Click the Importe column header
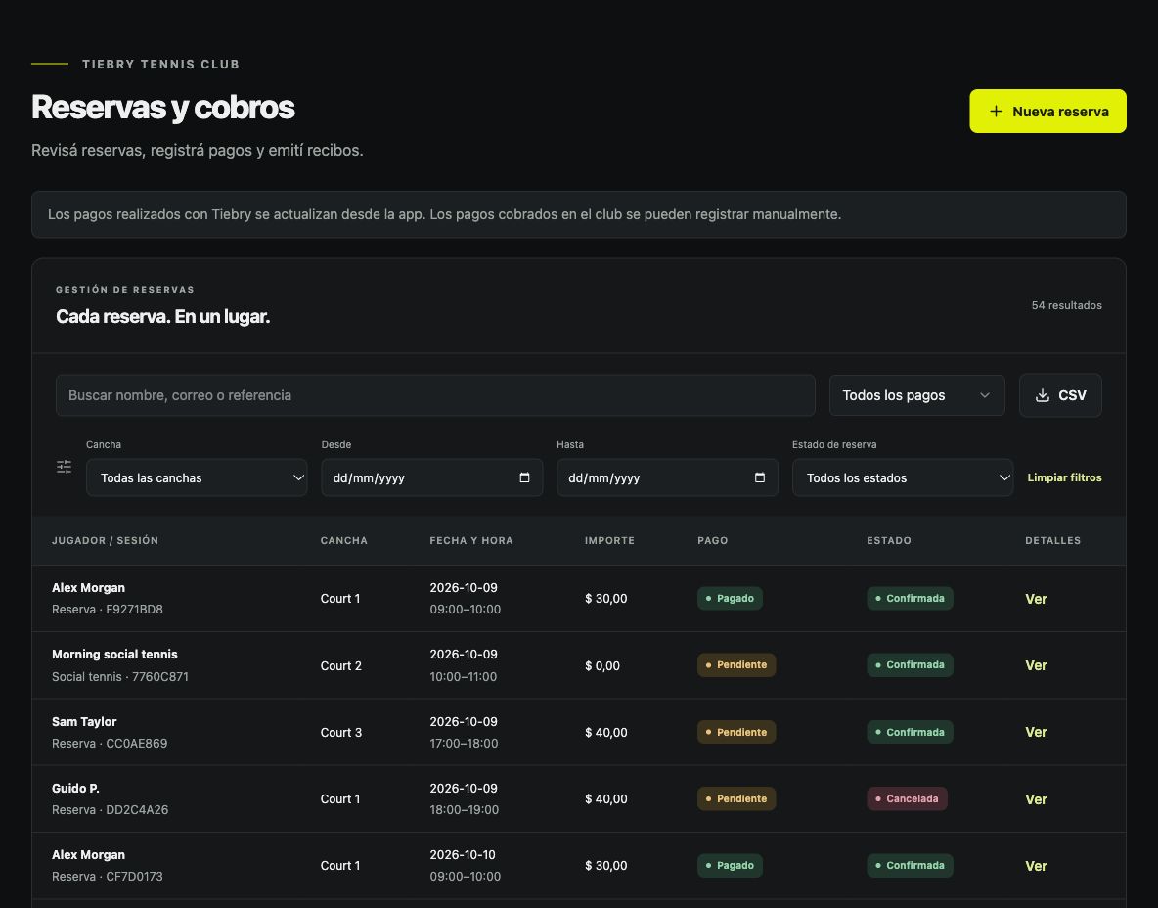The width and height of the screenshot is (1158, 908). point(609,540)
